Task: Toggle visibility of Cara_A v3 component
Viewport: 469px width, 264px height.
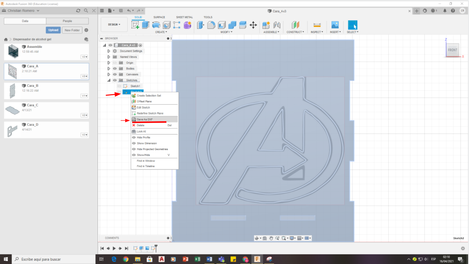Action: coord(110,45)
